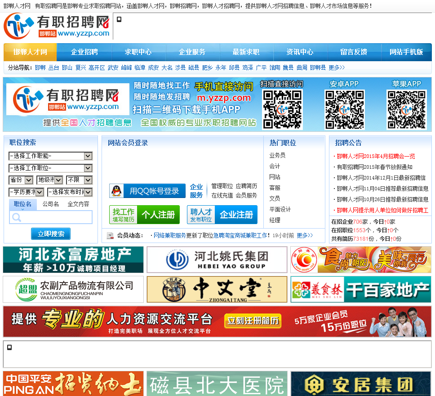Open the 省份 province dropdown
The width and height of the screenshot is (435, 396).
pyautogui.click(x=21, y=180)
